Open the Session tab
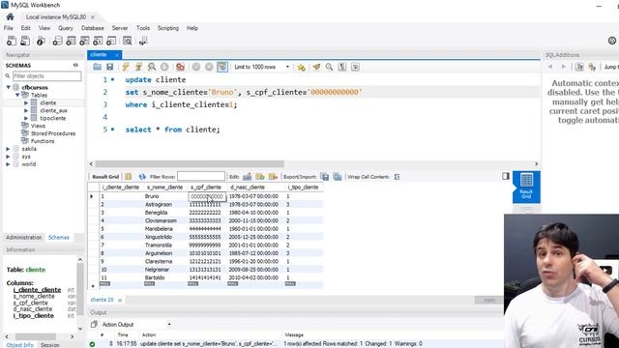This screenshot has height=348, width=619. 50,345
